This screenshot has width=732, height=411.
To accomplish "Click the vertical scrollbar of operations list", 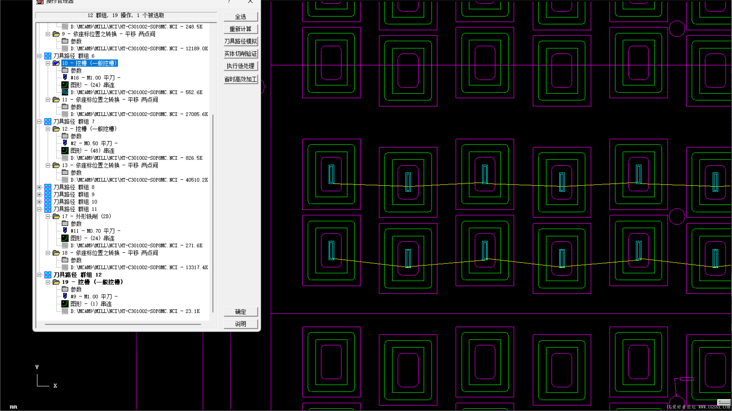I will point(213,213).
